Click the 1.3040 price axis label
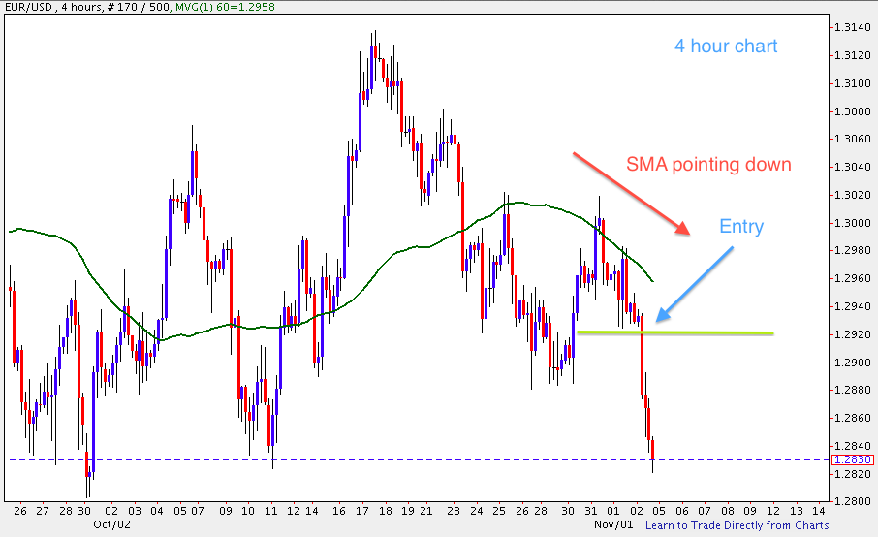878x537 pixels. (x=852, y=167)
